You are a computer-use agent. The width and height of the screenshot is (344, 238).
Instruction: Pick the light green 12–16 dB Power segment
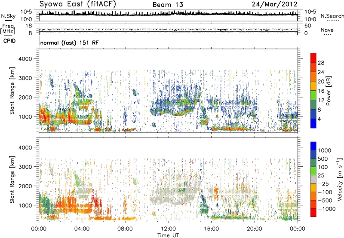pos(313,95)
